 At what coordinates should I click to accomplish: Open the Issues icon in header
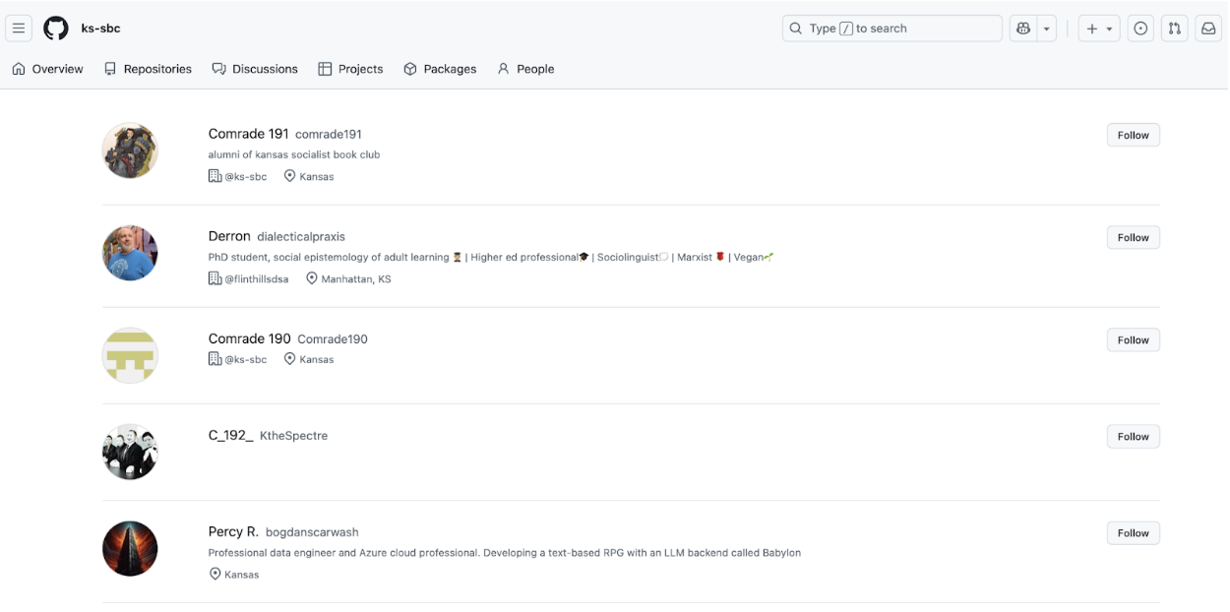(x=1140, y=29)
